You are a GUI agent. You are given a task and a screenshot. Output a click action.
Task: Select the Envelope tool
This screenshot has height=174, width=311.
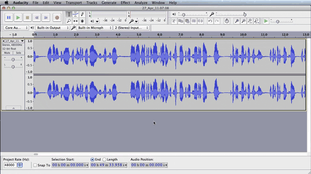(75, 14)
